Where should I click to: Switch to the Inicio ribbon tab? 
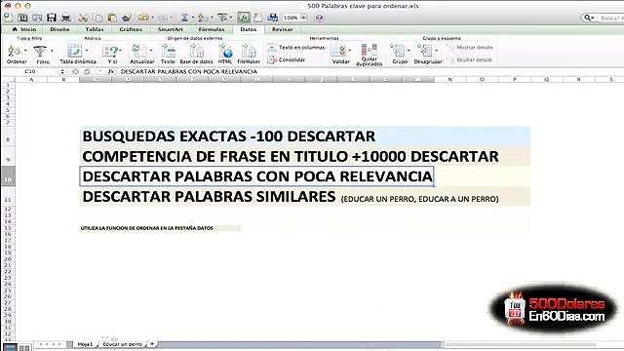[24, 29]
